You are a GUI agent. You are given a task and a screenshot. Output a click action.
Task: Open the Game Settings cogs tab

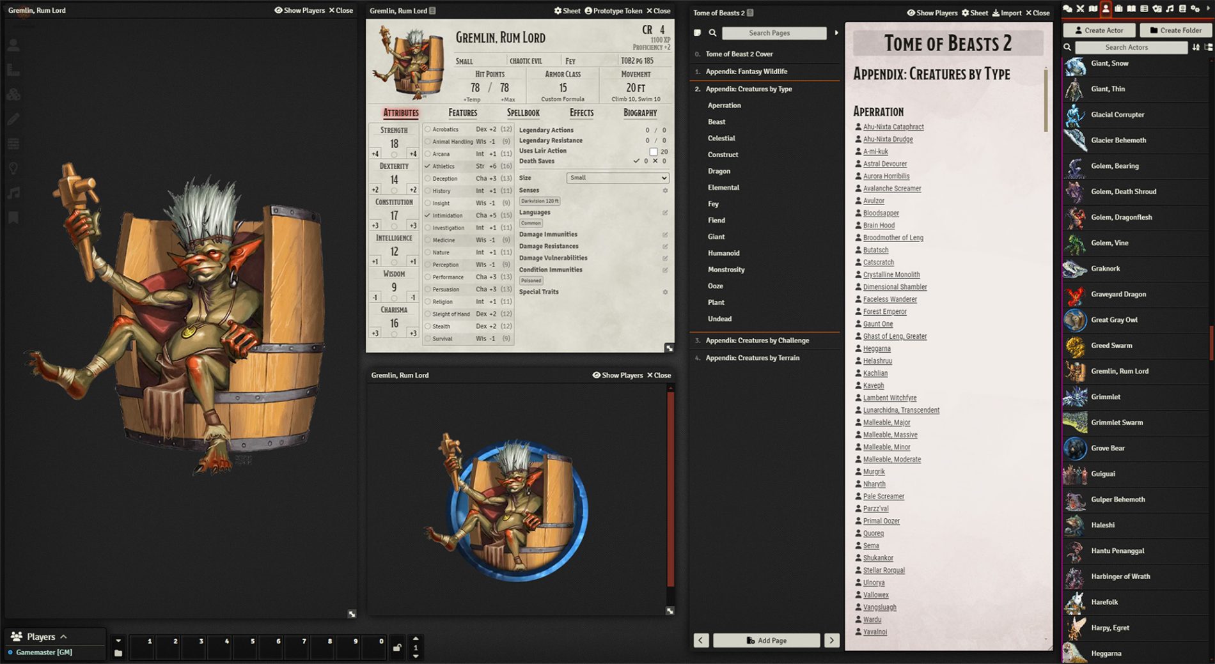1195,9
